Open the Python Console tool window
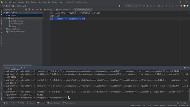The width and height of the screenshot is (190, 107). (69, 103)
